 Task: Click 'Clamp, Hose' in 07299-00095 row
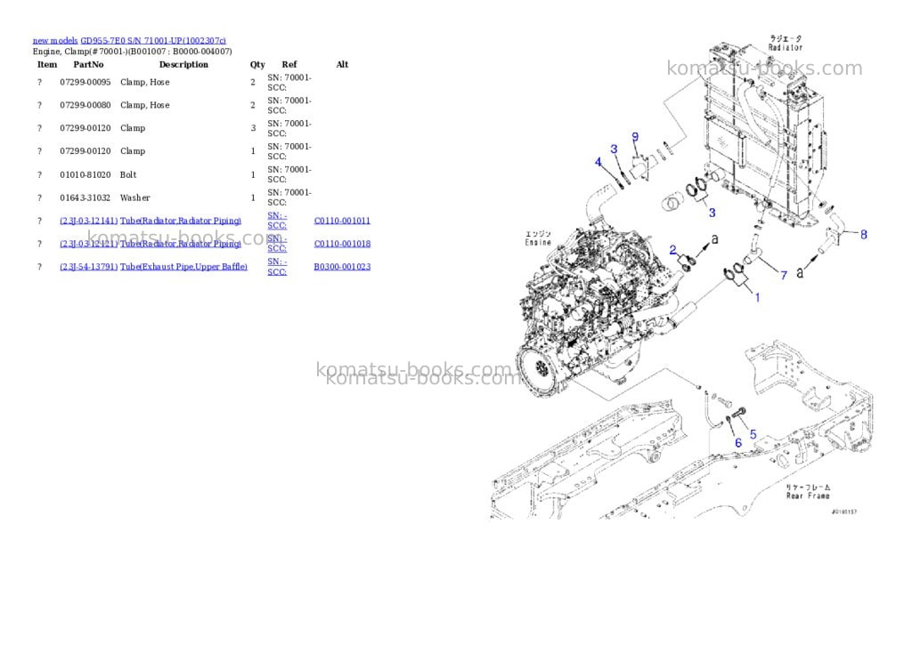click(145, 83)
